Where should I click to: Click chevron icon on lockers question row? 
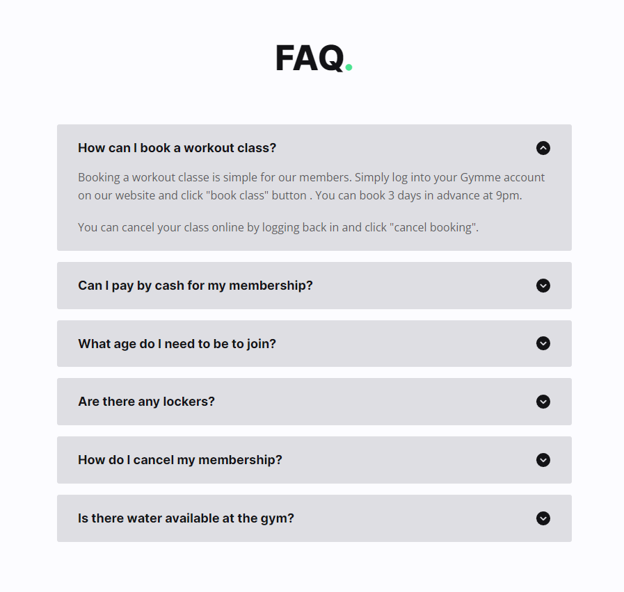[x=543, y=402]
